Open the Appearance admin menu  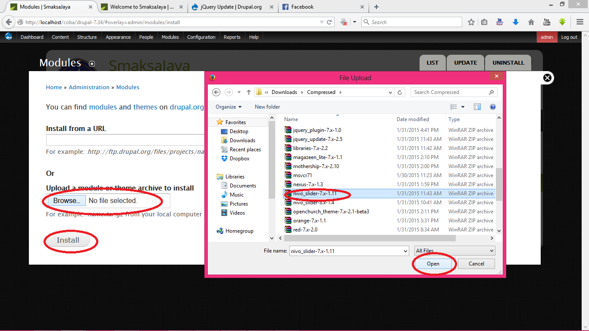(118, 37)
